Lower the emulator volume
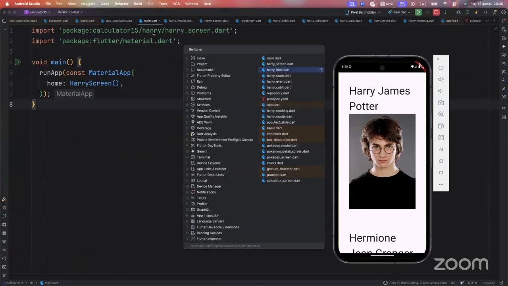 click(x=441, y=91)
